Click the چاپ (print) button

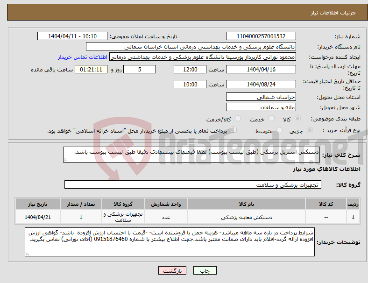pos(205,270)
